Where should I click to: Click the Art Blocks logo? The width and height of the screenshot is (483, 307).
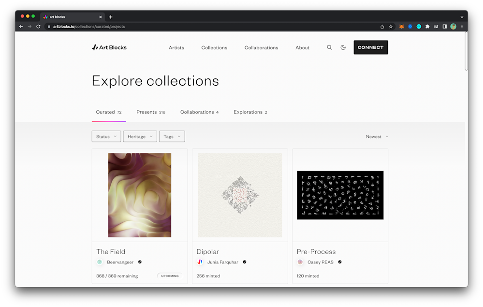[x=109, y=47]
